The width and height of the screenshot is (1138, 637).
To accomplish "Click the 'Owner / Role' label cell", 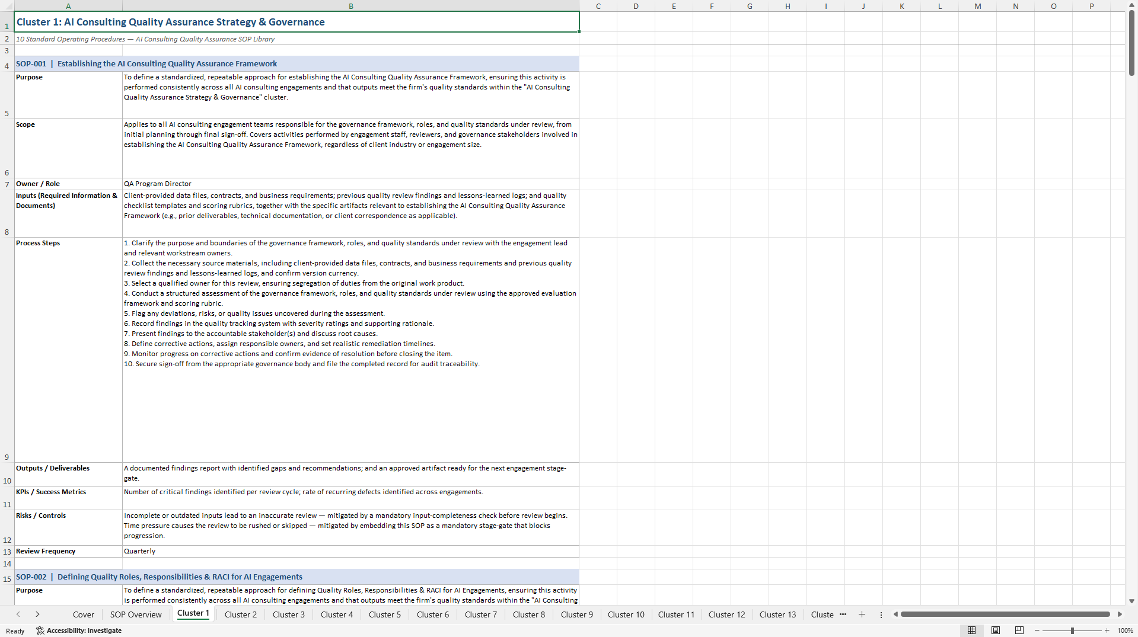I will (x=68, y=184).
